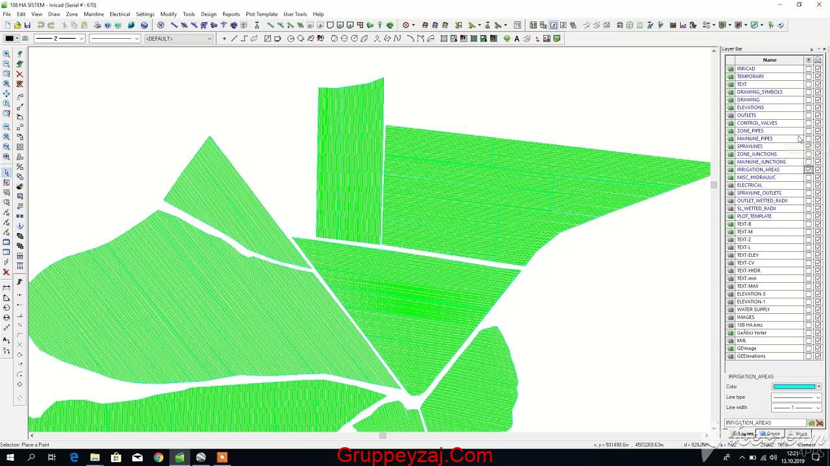
Task: Select the Text 'A' tool in draw toolbar
Action: (516, 38)
